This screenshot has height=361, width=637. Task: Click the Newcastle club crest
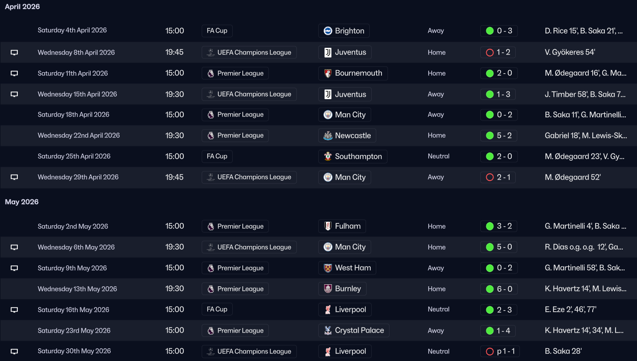coord(328,136)
